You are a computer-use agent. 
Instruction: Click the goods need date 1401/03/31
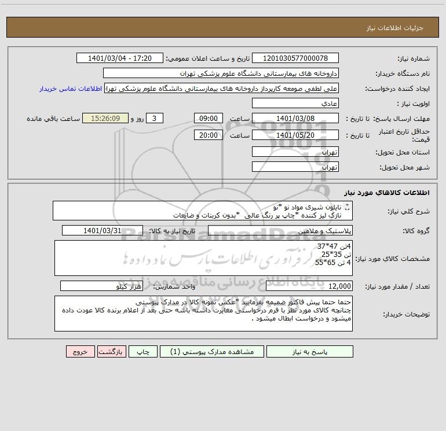[103, 230]
